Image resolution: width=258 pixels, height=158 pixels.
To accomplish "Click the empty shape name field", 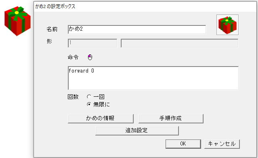I will pyautogui.click(x=180, y=43).
